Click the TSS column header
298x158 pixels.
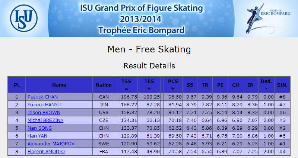point(126,85)
